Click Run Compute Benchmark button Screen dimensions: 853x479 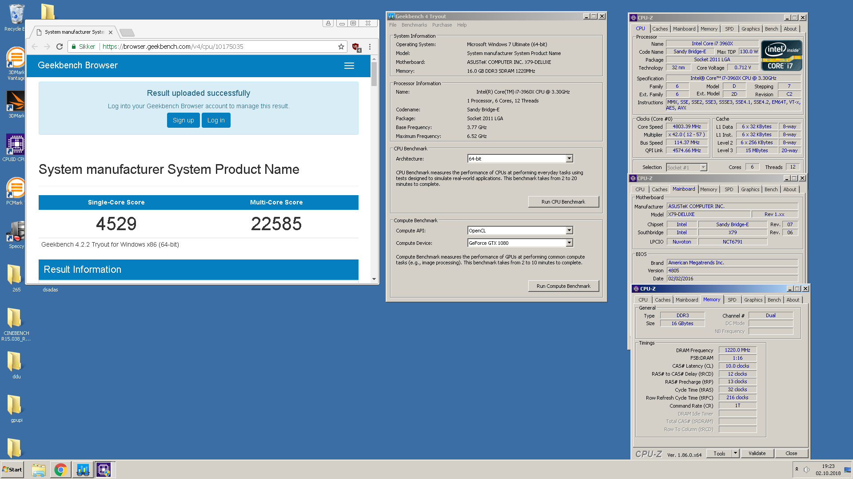[563, 286]
